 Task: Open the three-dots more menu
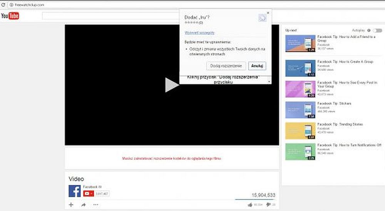96,204
